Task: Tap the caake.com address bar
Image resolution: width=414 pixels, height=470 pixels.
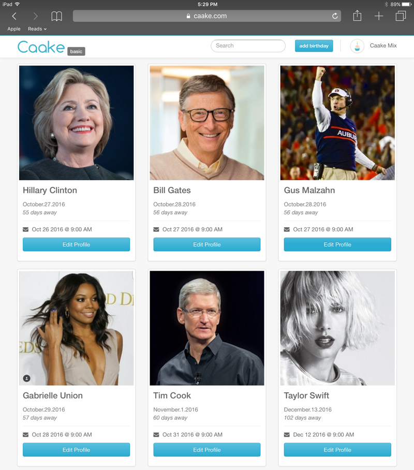Action: click(207, 16)
